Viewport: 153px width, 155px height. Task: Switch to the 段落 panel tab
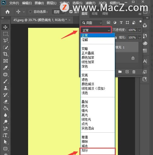95,14
